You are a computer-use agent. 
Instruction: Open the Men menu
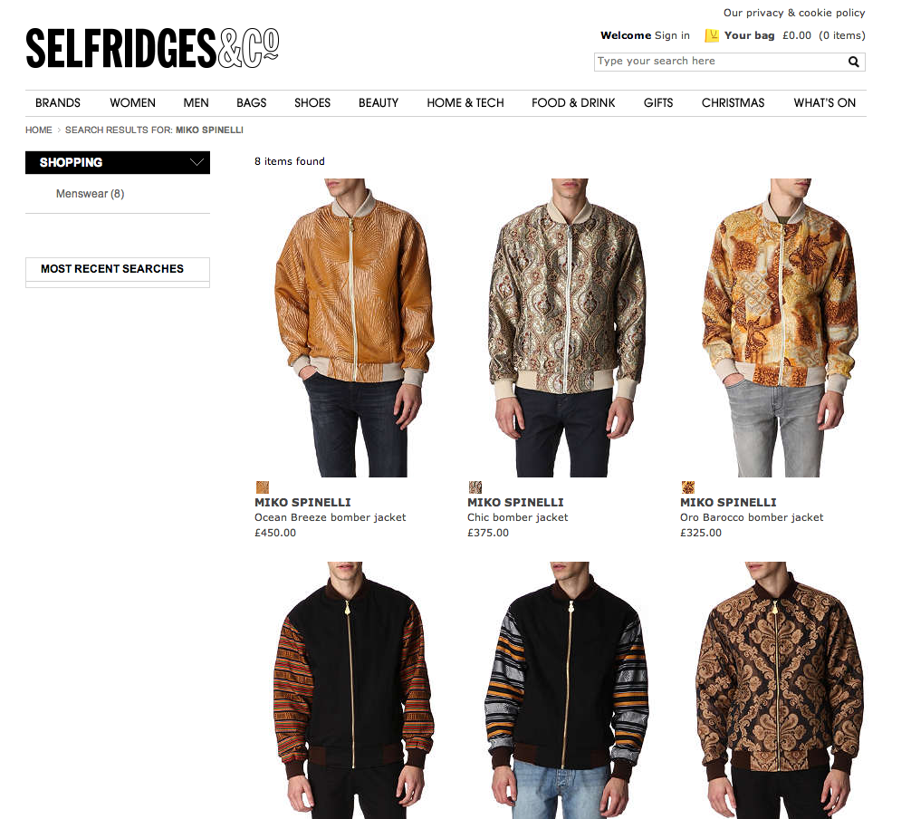click(196, 103)
